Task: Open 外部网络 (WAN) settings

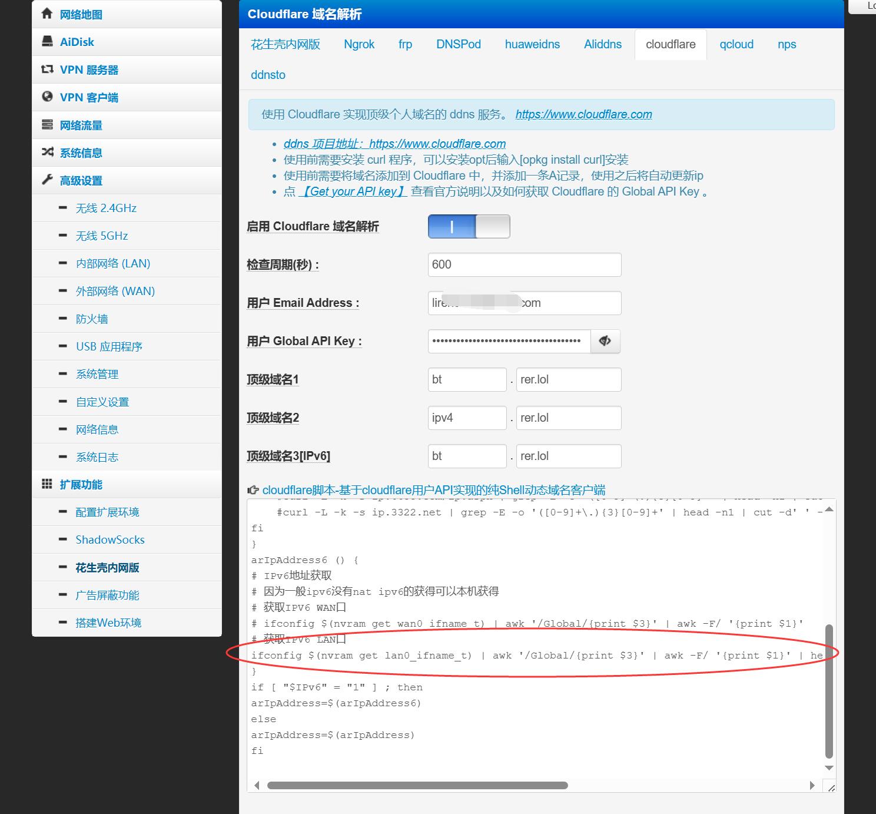Action: tap(127, 291)
